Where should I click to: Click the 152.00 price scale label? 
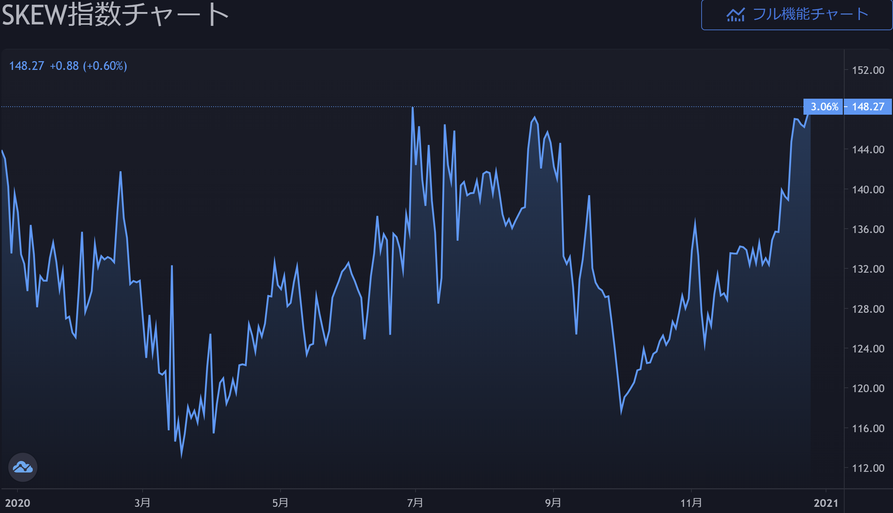click(x=868, y=70)
